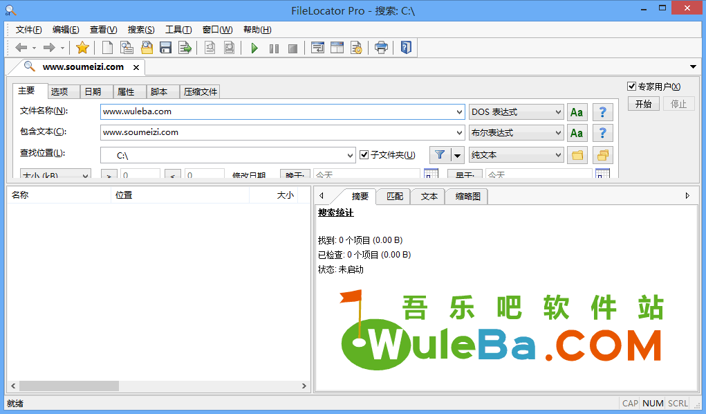This screenshot has height=414, width=706.
Task: Click the printer icon in toolbar
Action: [381, 48]
